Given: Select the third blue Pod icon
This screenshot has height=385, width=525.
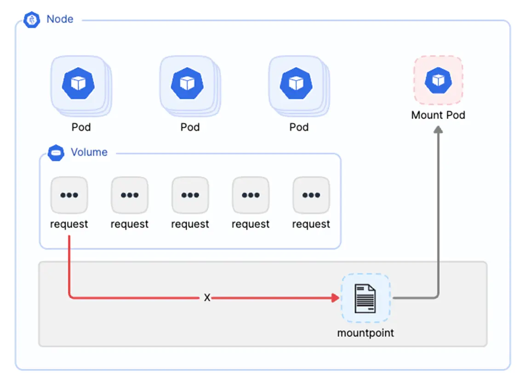Looking at the screenshot, I should click(296, 84).
